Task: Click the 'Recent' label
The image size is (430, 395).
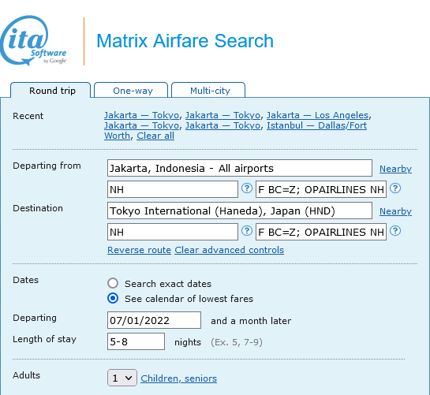Action: tap(28, 116)
